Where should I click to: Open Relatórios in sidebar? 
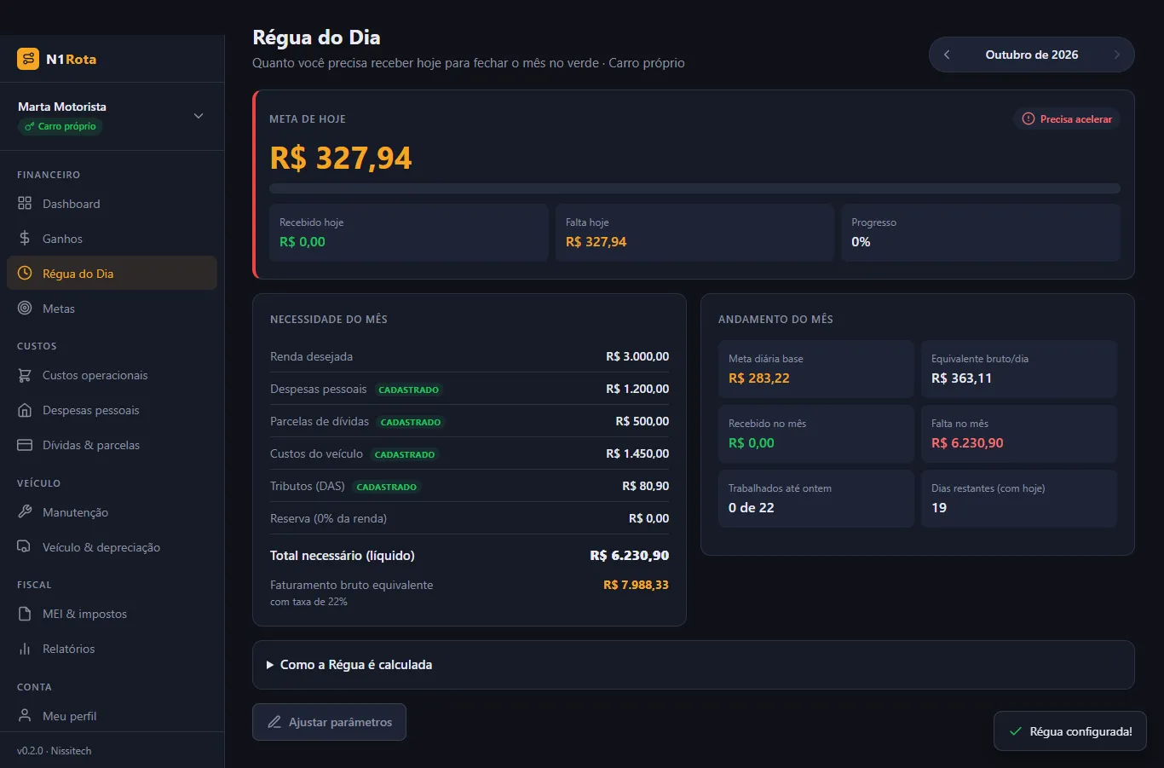click(x=112, y=649)
